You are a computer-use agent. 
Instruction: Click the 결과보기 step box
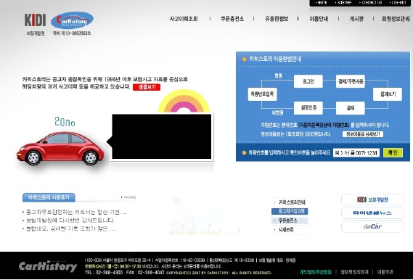388,94
